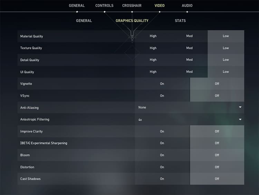This screenshot has height=195, width=259.
Task: Turn Bloom Off
Action: pos(217,155)
